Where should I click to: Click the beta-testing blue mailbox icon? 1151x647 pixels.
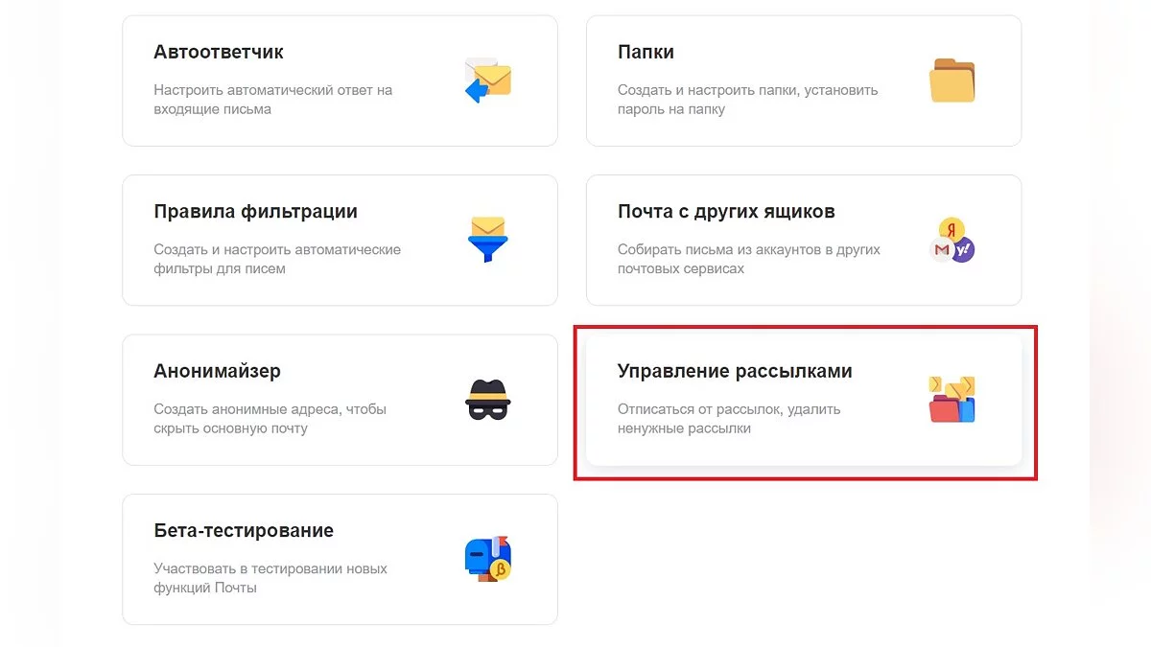click(487, 559)
